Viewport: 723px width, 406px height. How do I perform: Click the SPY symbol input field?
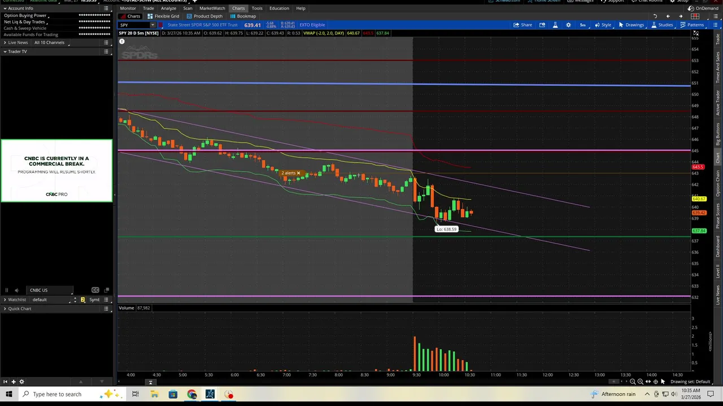click(133, 25)
